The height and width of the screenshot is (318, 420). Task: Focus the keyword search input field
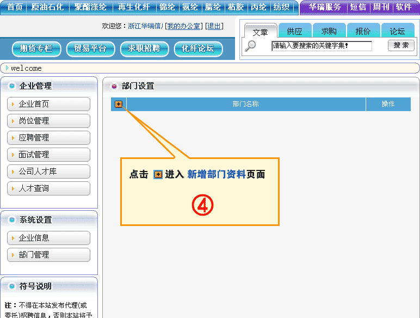(x=322, y=46)
